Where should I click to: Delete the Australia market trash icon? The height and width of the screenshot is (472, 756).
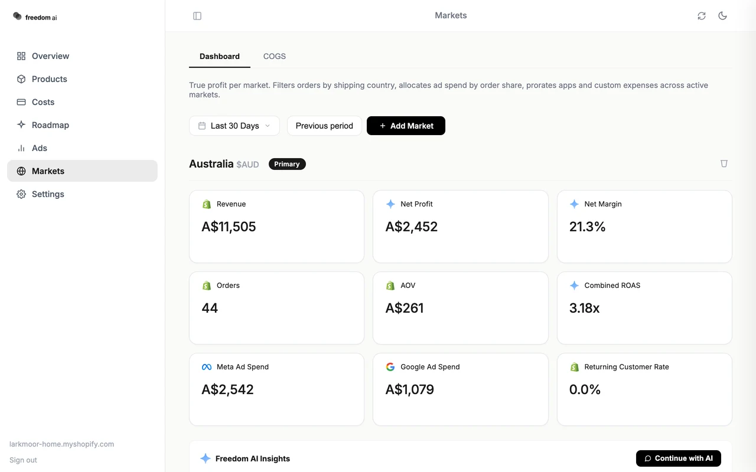(724, 163)
